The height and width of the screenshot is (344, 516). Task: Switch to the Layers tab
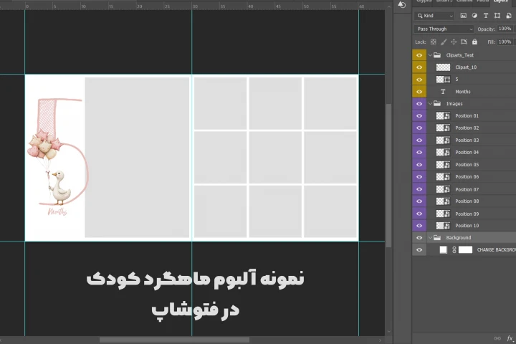[x=500, y=1]
